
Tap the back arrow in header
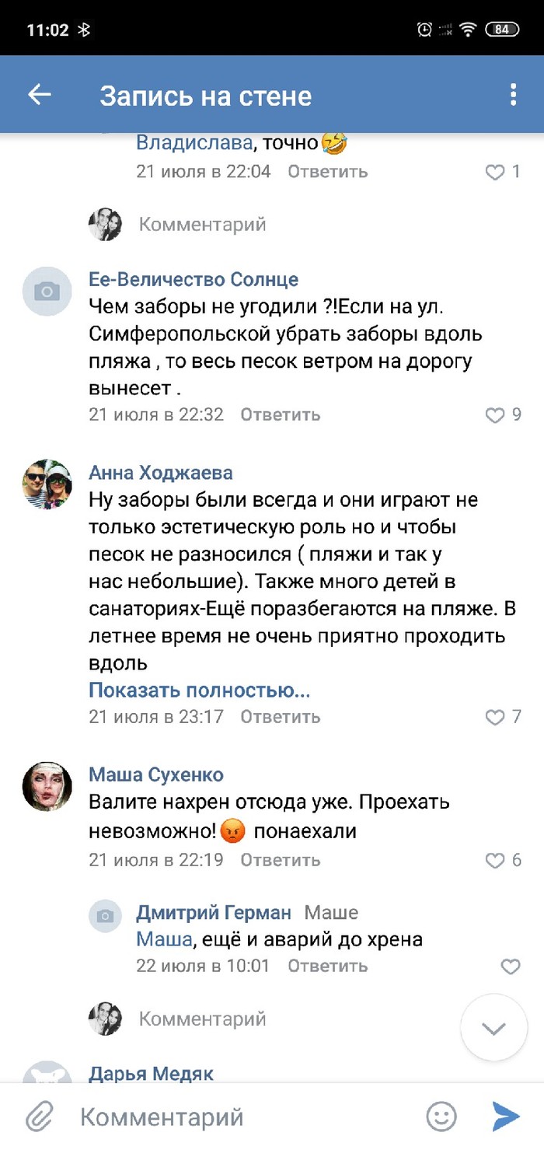[39, 95]
